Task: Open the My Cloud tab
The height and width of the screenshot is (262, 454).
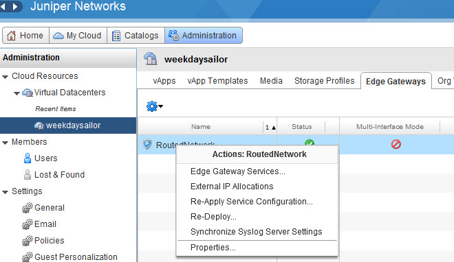Action: point(78,36)
